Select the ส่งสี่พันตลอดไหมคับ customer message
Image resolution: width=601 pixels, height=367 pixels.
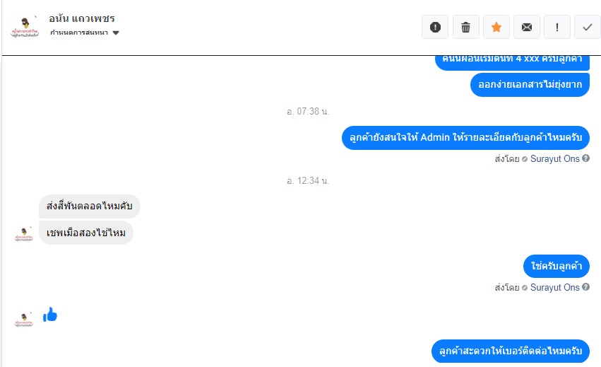(89, 206)
